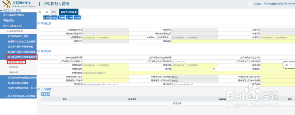Click the 出口食品生产企业联系人 input field
Viewport: 295px width, 115px height.
pyautogui.click(x=106, y=61)
